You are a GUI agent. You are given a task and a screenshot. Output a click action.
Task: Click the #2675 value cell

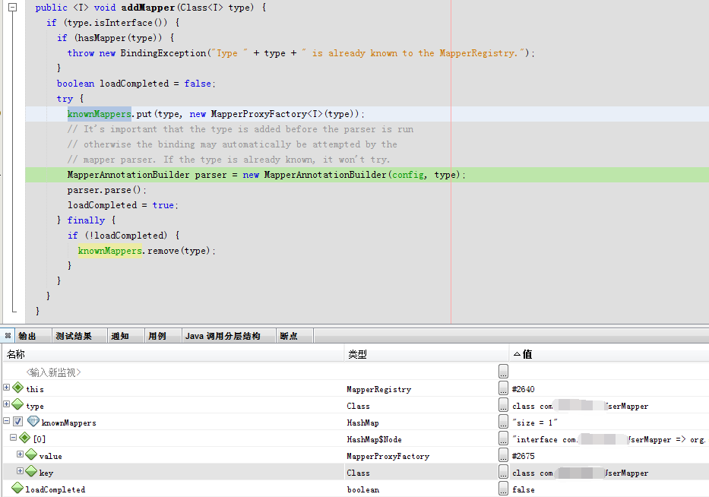coord(523,456)
